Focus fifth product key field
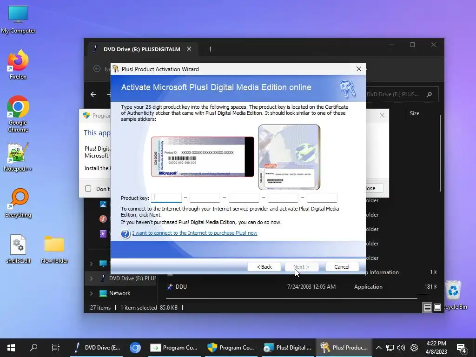Viewport: 476px width, 357px height. tap(322, 198)
